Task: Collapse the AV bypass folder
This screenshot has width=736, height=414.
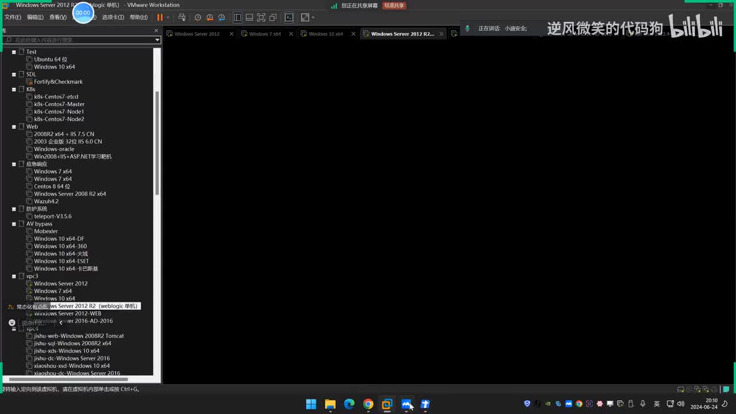Action: [x=14, y=224]
